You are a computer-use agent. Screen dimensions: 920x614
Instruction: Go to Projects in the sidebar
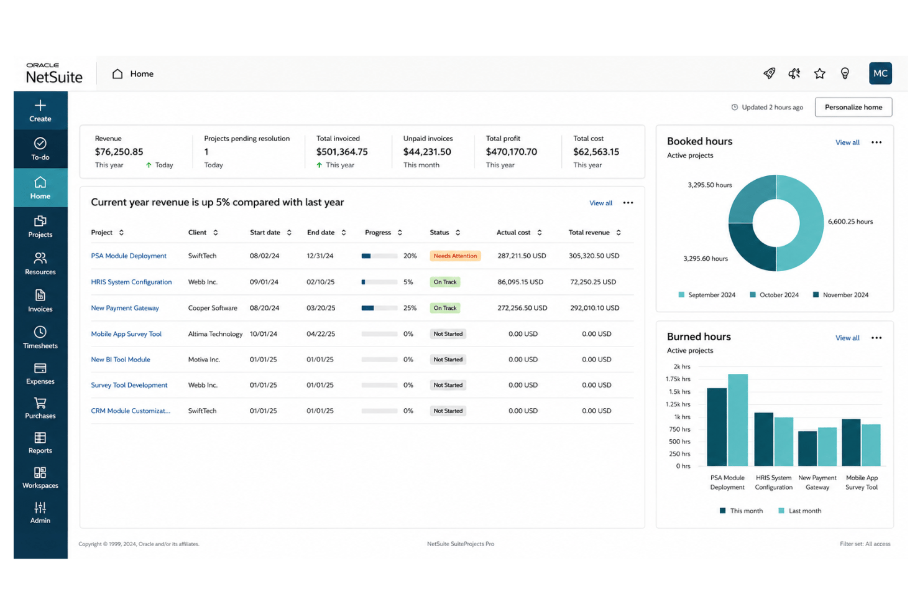click(40, 226)
